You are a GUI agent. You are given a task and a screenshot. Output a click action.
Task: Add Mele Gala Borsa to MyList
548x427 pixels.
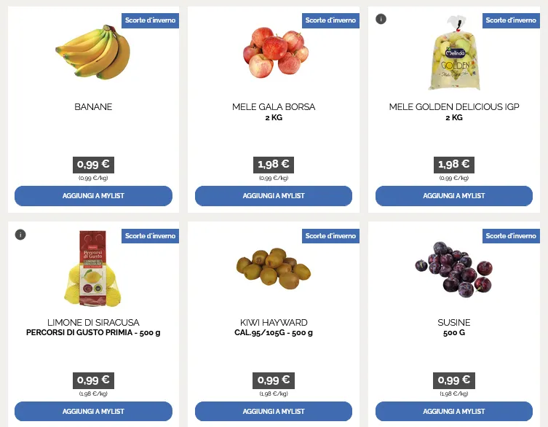click(x=274, y=196)
